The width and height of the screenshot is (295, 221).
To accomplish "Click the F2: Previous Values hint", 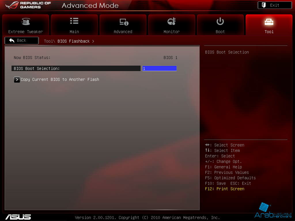I will point(227,173).
